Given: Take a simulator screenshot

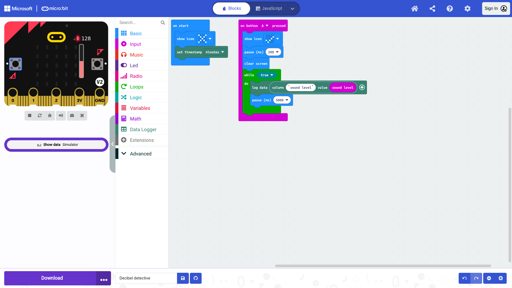Looking at the screenshot, I should pos(72,115).
